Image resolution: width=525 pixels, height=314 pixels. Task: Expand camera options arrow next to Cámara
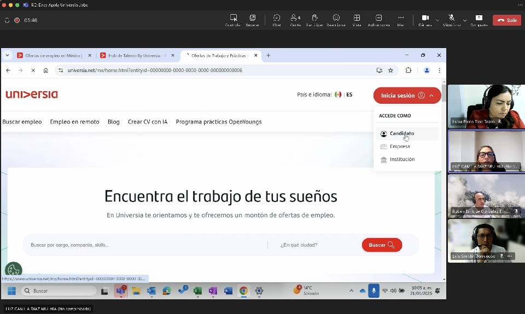(x=437, y=20)
